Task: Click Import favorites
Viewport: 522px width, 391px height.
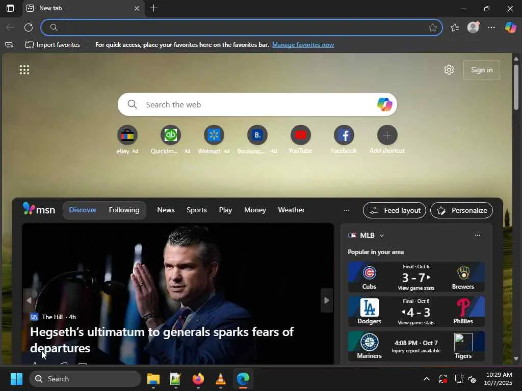Action: click(x=53, y=45)
